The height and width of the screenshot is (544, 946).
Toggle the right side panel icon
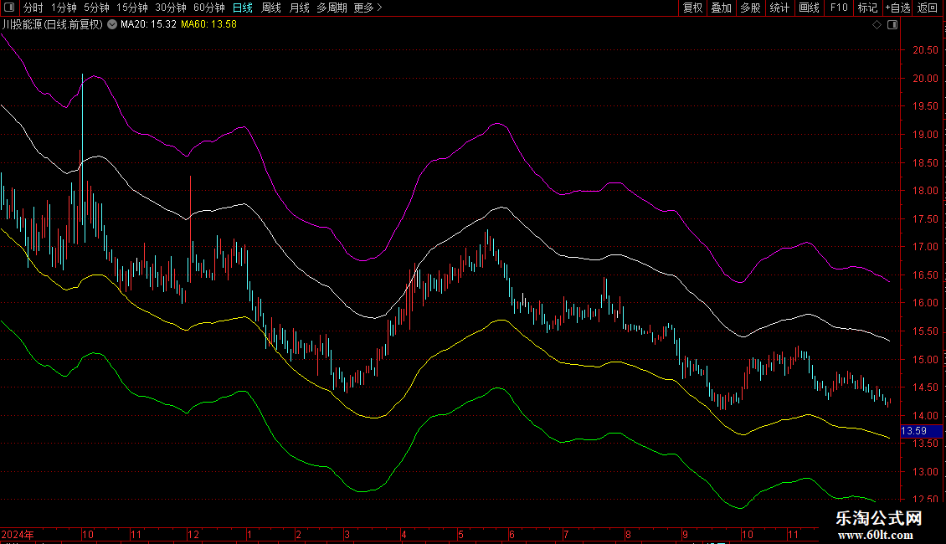[x=892, y=25]
